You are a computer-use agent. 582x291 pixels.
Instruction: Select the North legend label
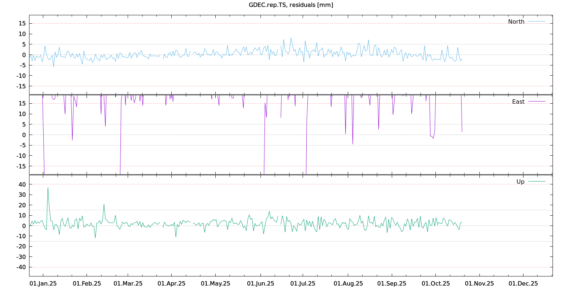coord(516,21)
